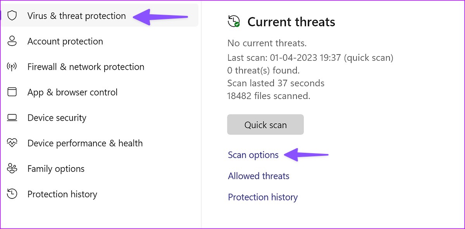This screenshot has height=229, width=465.
Task: Click the clock icon beside Protection history sidebar
Action: 12,194
